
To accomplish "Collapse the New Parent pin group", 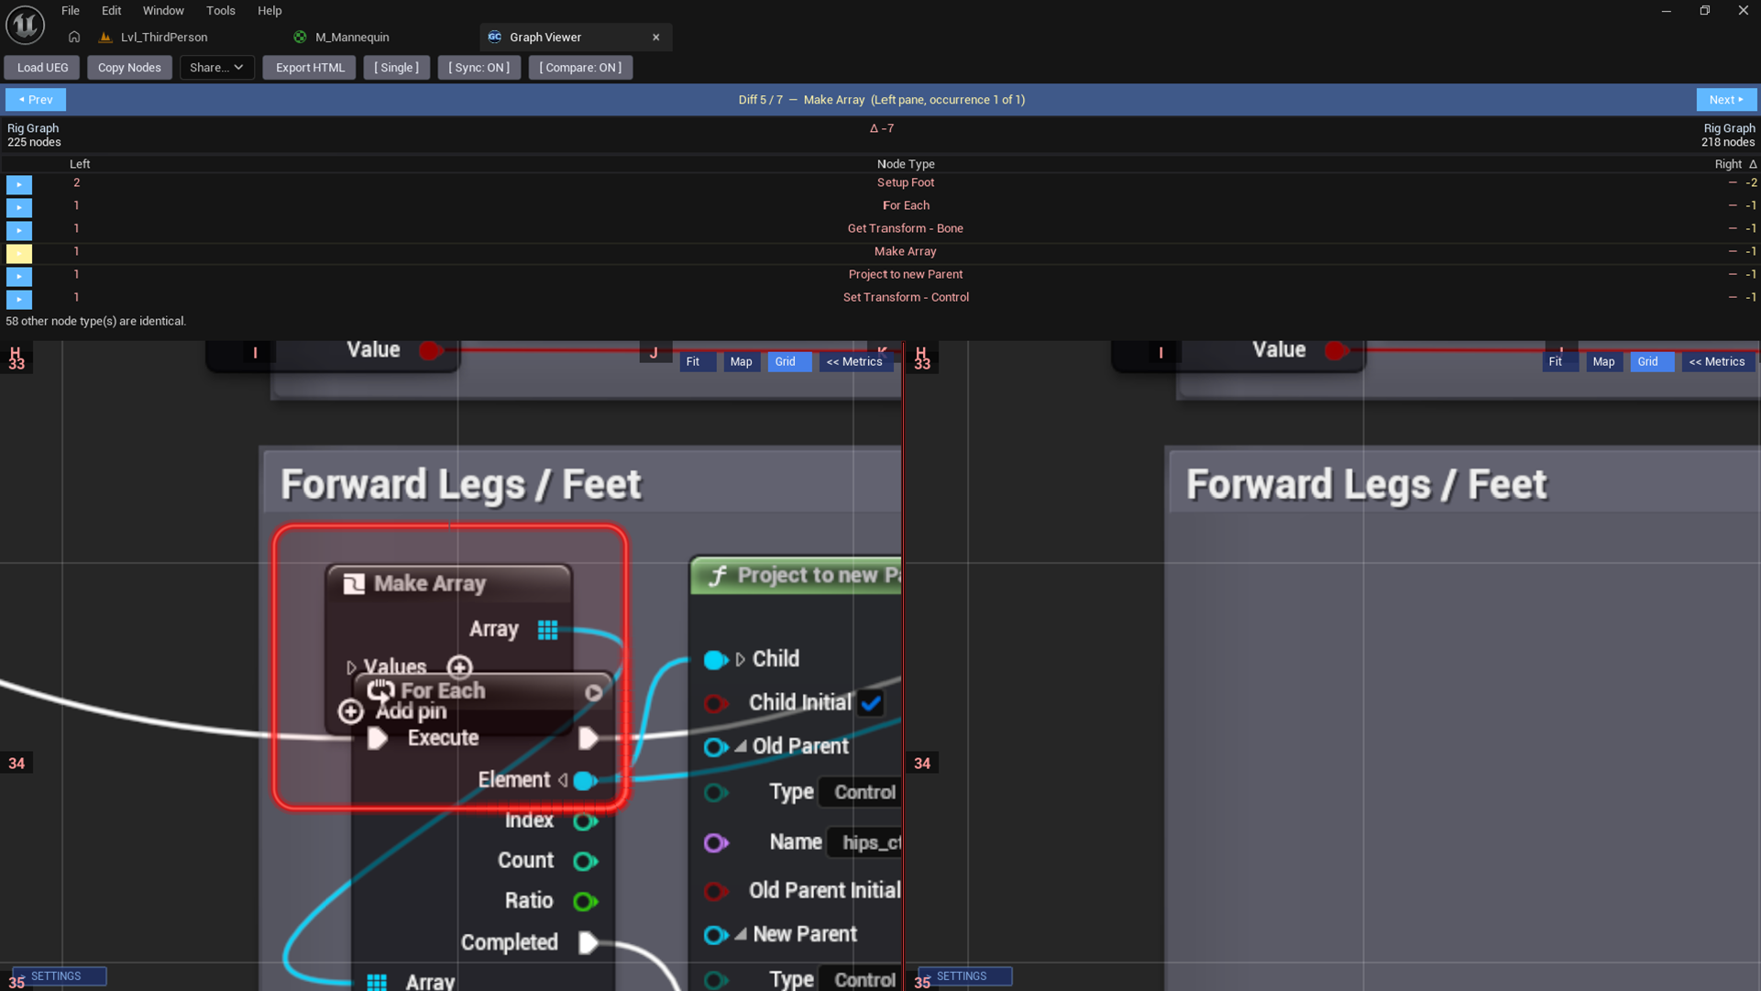I will pos(740,934).
